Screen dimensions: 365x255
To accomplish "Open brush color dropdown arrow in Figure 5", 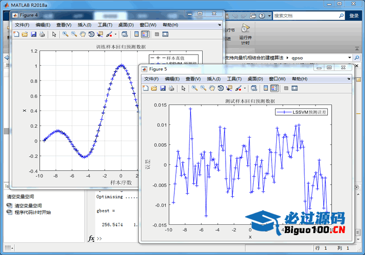I will [245, 88].
